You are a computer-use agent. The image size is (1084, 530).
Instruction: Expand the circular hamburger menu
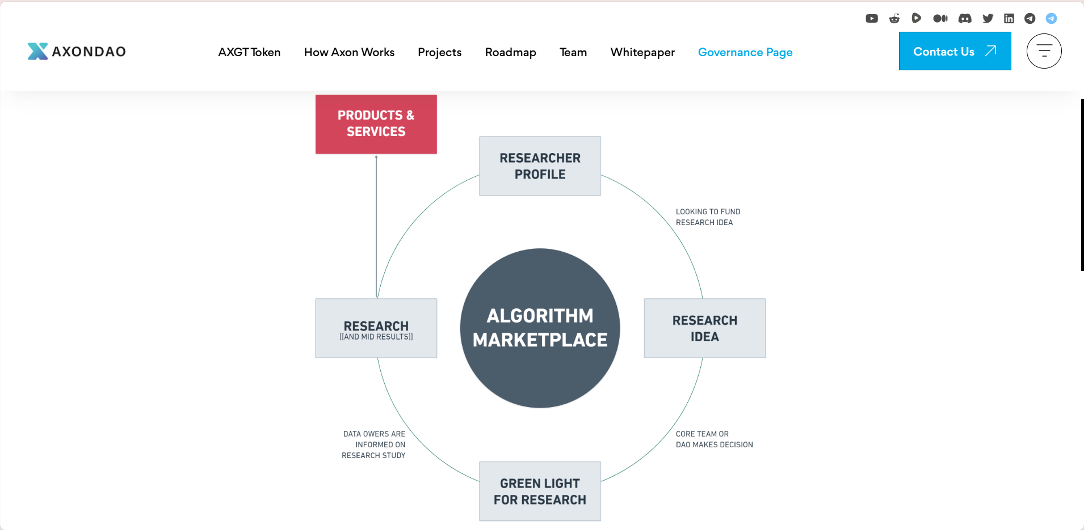(1044, 51)
